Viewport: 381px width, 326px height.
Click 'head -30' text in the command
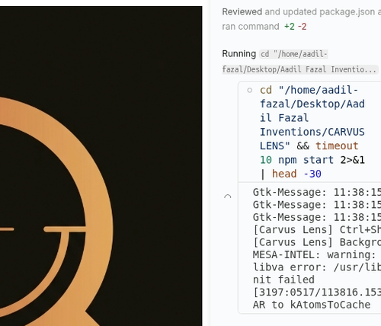(296, 174)
